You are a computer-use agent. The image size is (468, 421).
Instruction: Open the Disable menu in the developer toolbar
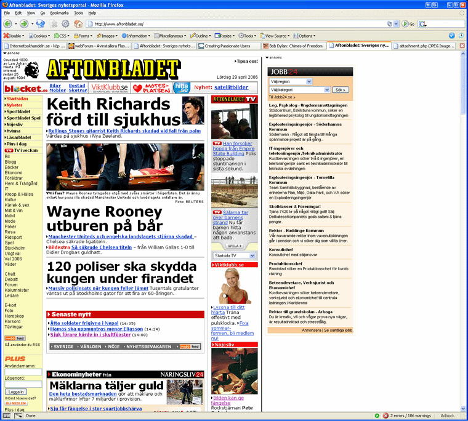(14, 36)
